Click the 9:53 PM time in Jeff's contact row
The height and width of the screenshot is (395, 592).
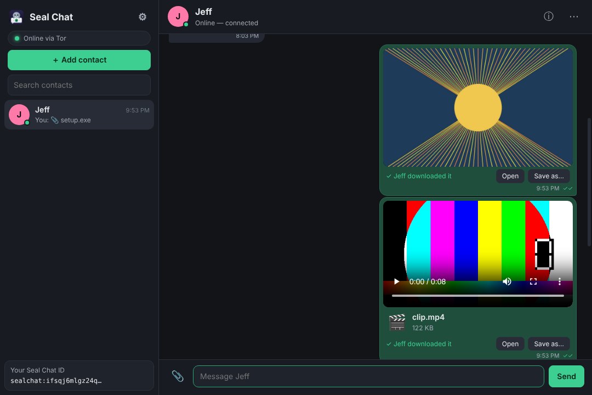point(138,110)
